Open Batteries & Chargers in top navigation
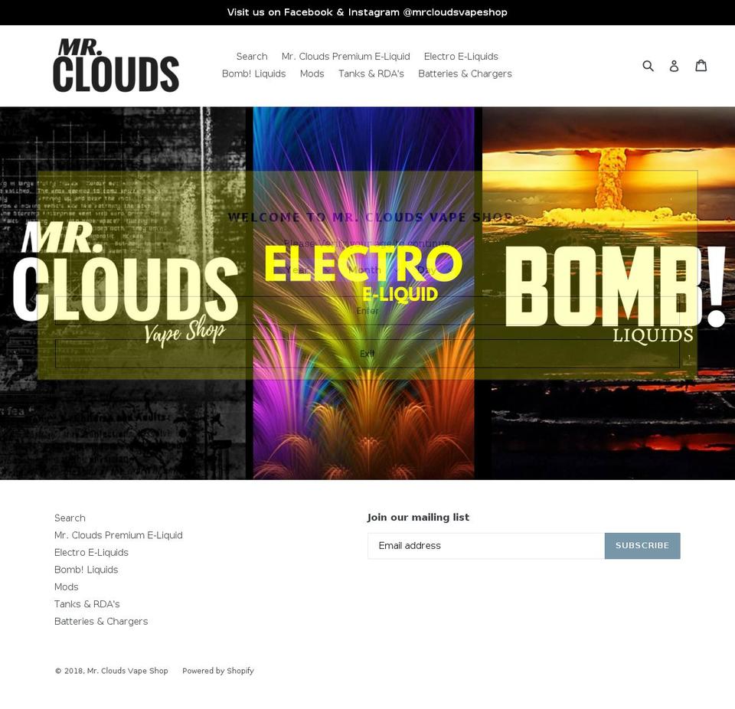The height and width of the screenshot is (709, 735). tap(465, 74)
